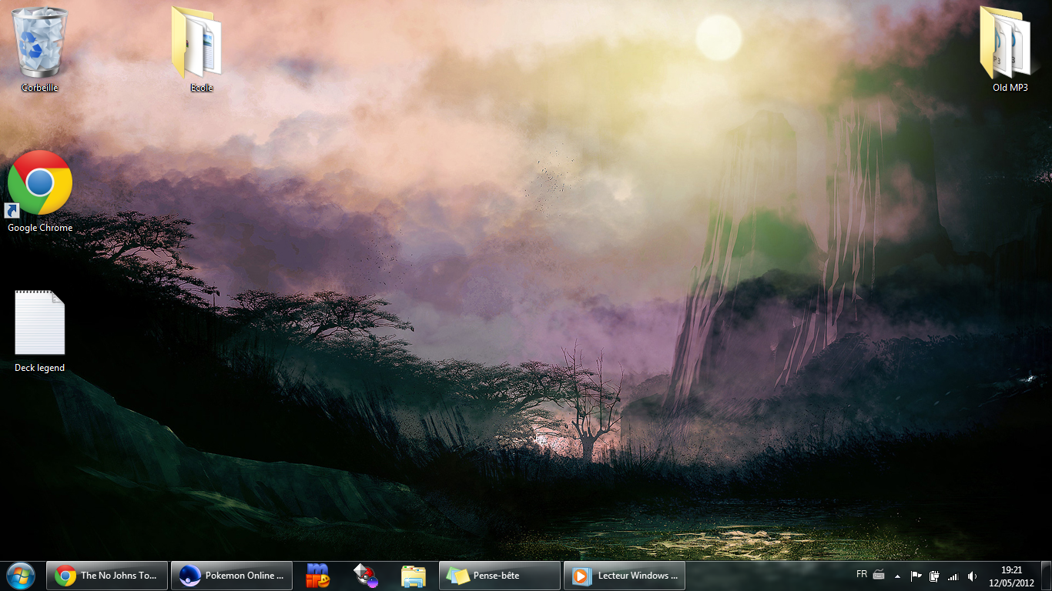Screen dimensions: 1052x591
Task: Switch to The No Johns To... Chrome window
Action: point(107,576)
